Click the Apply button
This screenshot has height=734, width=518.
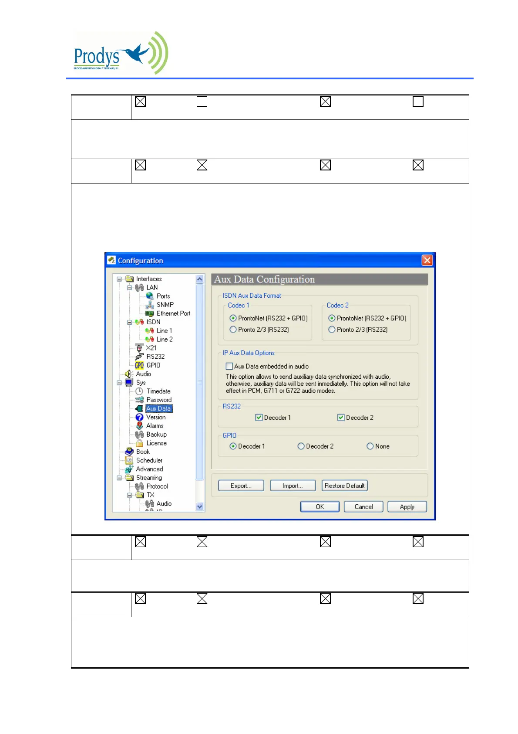point(407,506)
